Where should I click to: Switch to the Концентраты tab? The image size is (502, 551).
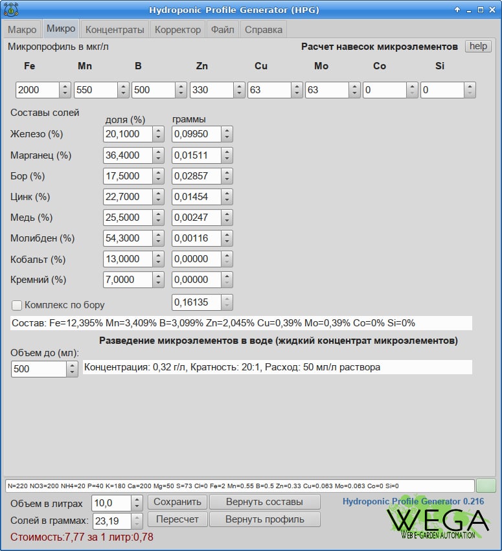point(115,30)
